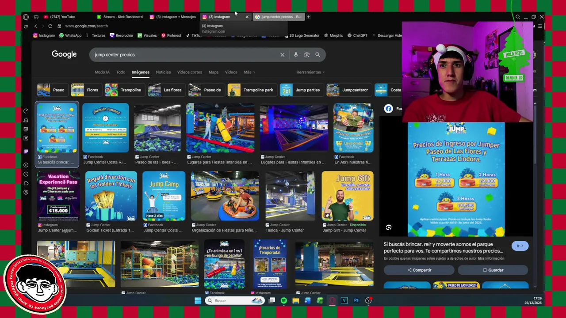Open the taskbar clock and date
The image size is (566, 318).
click(x=533, y=300)
